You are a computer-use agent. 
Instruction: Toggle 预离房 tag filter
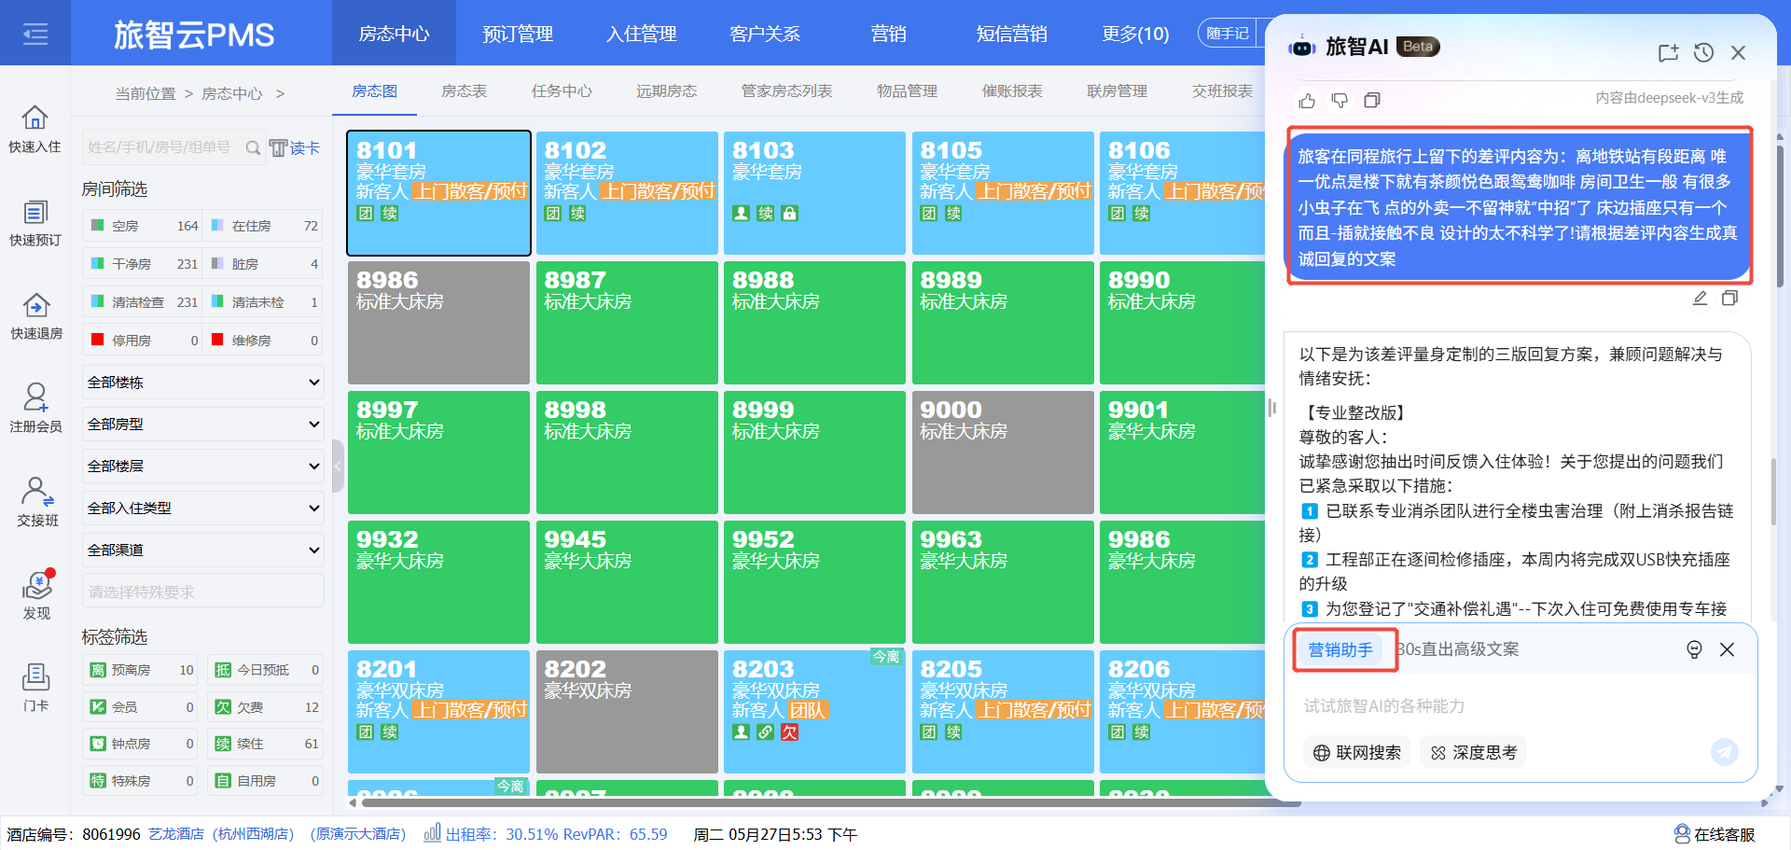142,670
